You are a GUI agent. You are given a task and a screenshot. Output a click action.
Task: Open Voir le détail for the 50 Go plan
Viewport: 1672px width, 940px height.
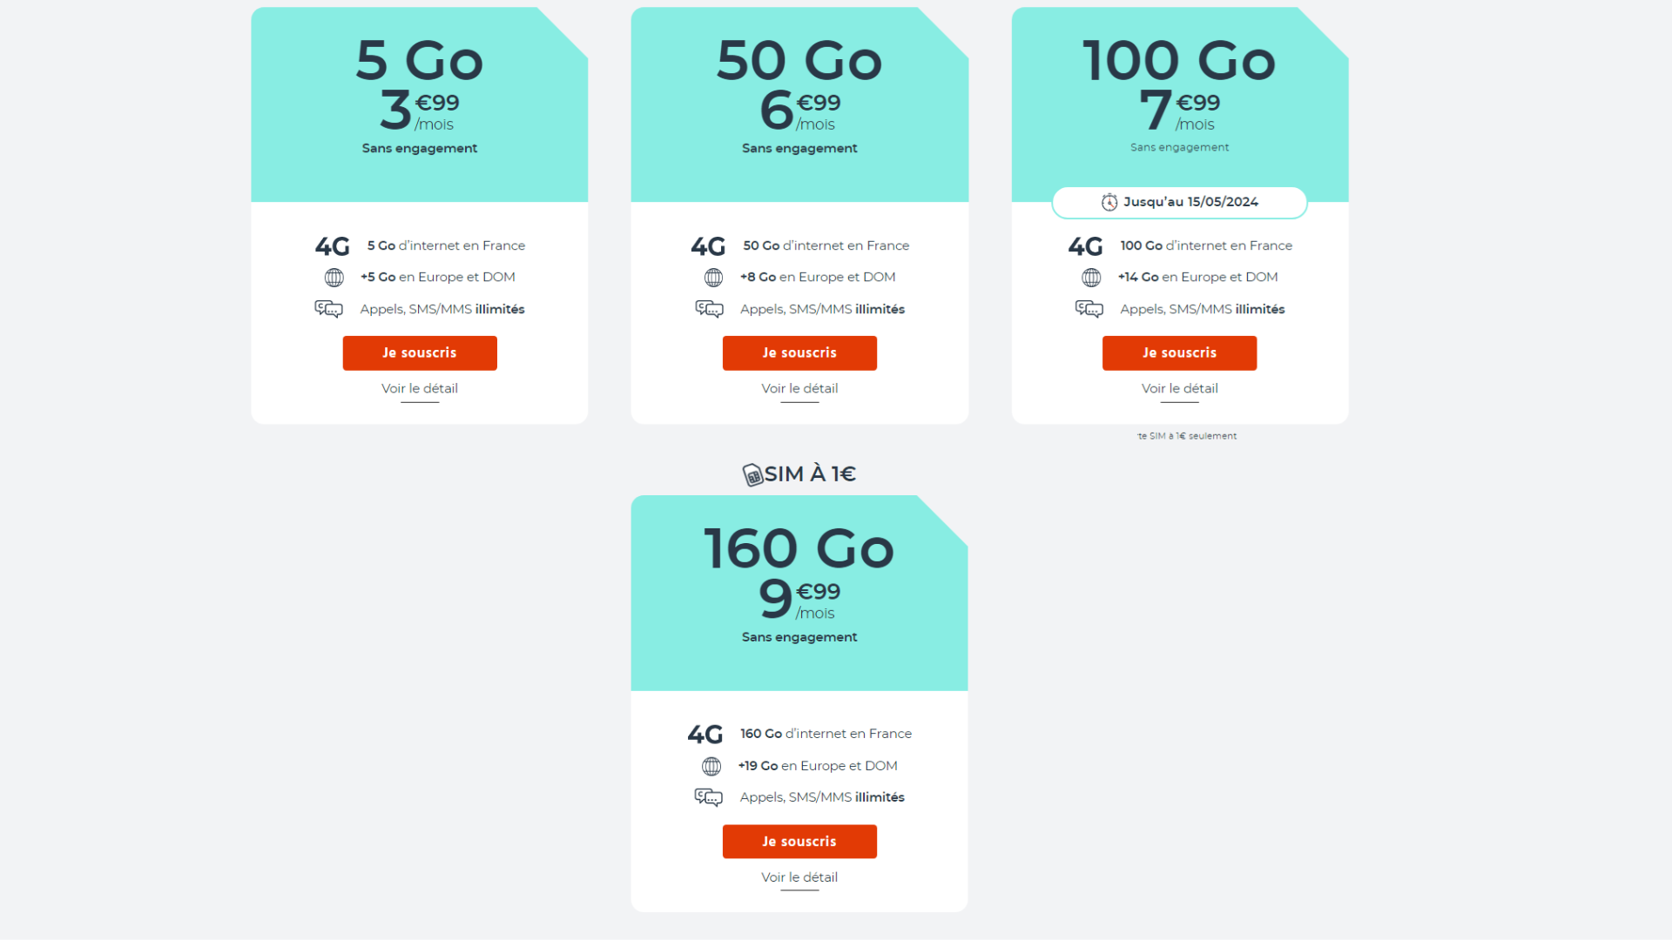[799, 388]
